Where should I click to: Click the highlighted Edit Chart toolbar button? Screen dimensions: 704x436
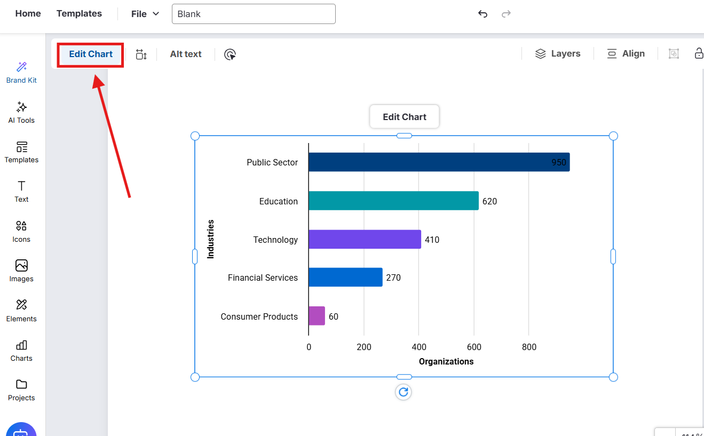(x=91, y=54)
